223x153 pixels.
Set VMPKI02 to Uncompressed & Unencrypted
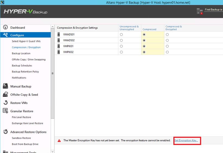point(121,52)
